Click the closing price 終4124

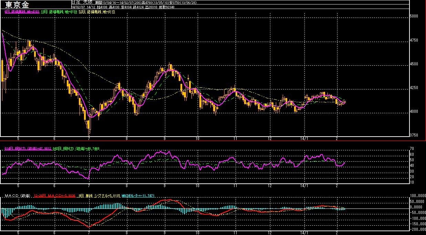pyautogui.click(x=139, y=7)
